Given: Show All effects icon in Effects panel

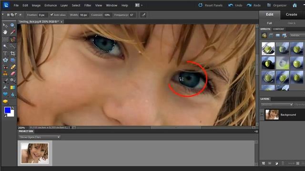Looking at the screenshot, I should pyautogui.click(x=285, y=36).
